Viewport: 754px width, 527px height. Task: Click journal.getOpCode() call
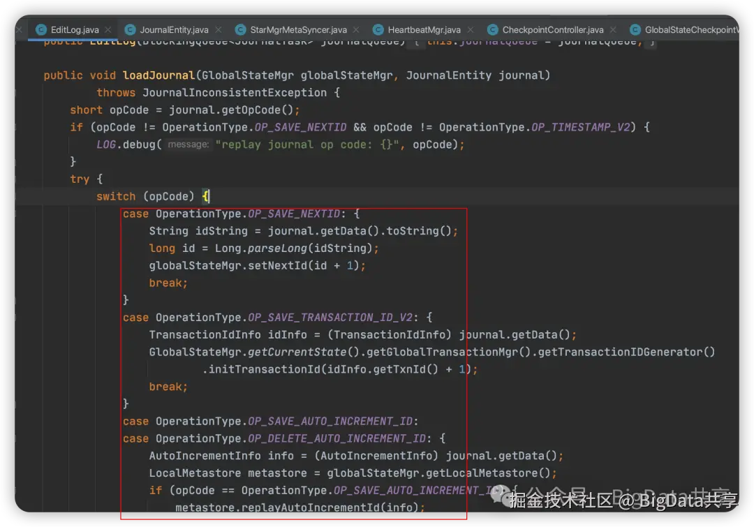click(x=231, y=110)
